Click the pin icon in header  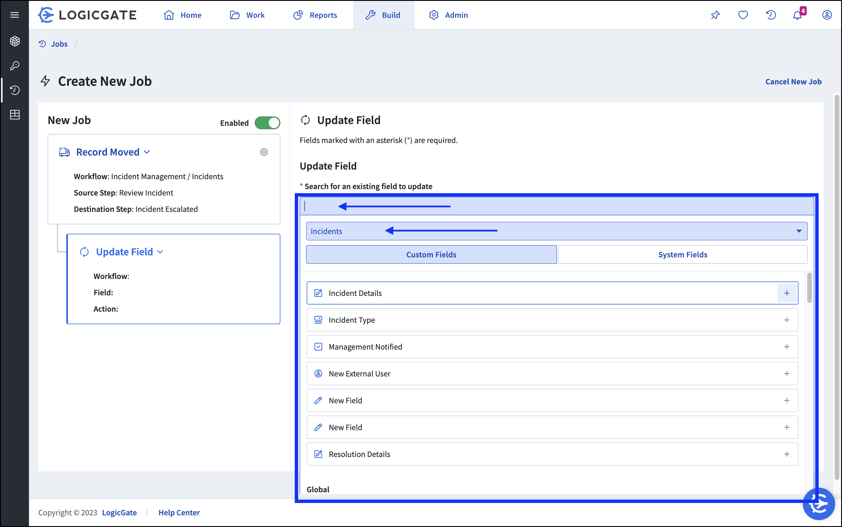point(715,15)
